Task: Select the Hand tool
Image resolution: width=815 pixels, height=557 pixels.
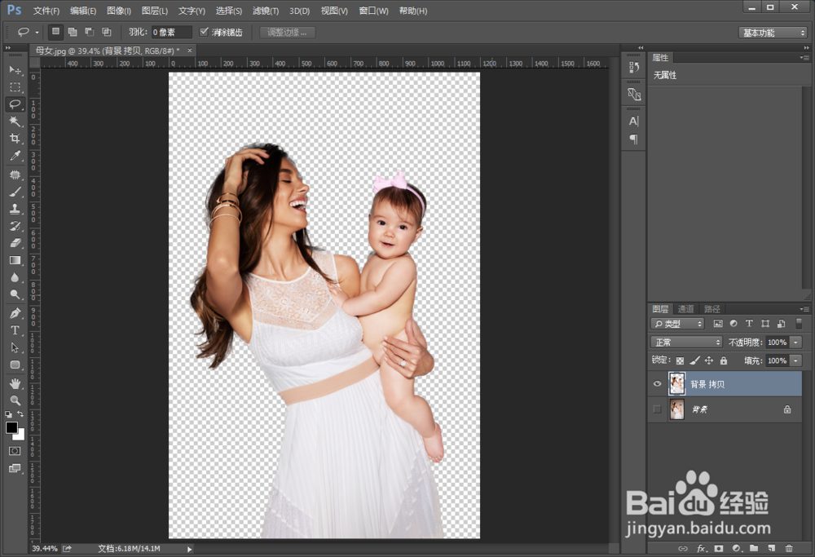Action: coord(15,383)
